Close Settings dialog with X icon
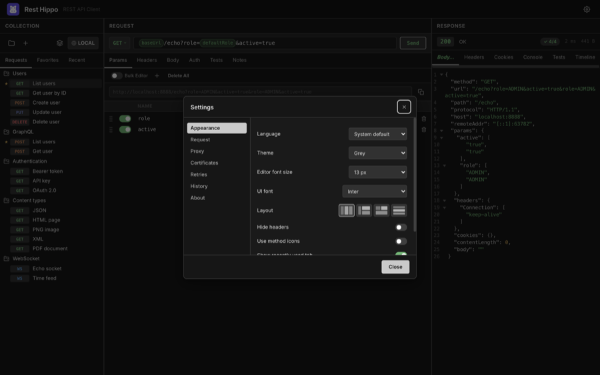Image resolution: width=600 pixels, height=375 pixels. tap(404, 107)
